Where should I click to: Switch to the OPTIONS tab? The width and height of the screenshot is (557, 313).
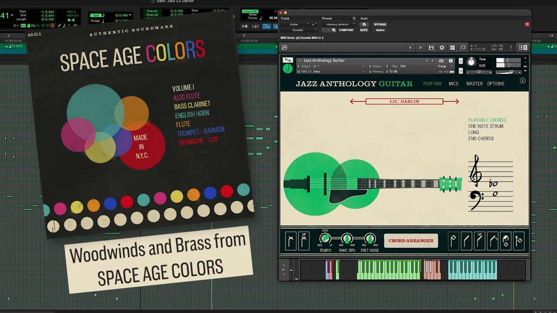point(496,83)
